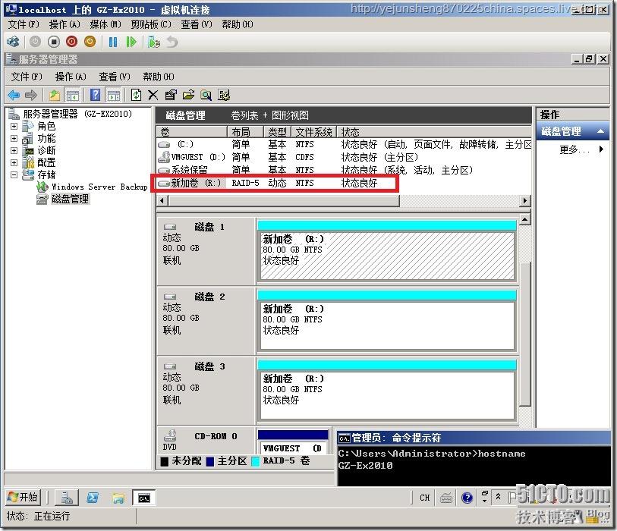Expand the 配置 tree node
617x531 pixels.
pos(14,162)
